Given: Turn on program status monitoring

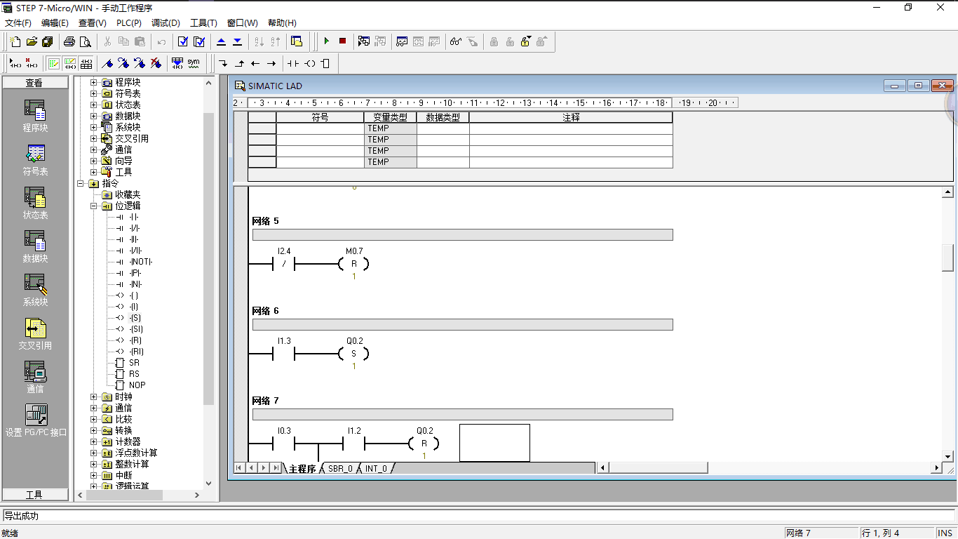Looking at the screenshot, I should pos(364,41).
